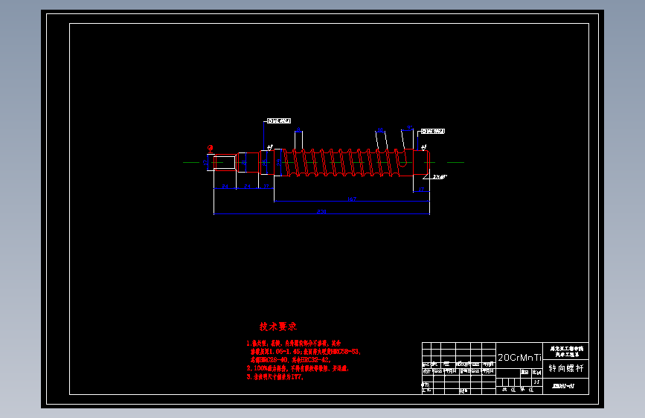This screenshot has height=418, width=645.
Task: Select tolerance frame above the 25 diameter shoulder
Action: [279, 121]
